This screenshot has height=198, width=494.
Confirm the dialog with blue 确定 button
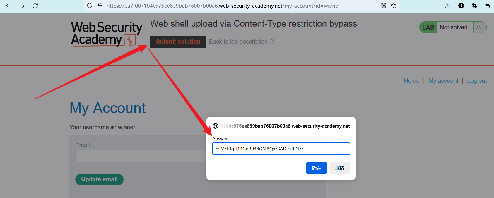(x=316, y=168)
